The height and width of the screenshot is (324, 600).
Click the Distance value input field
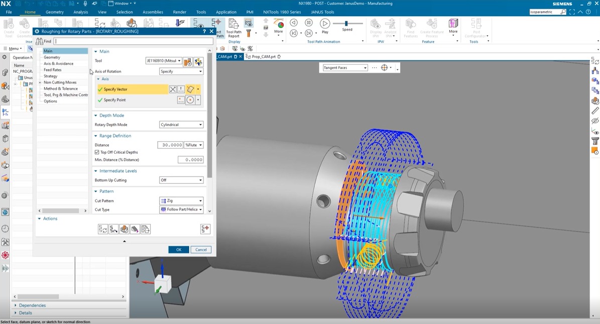point(170,145)
